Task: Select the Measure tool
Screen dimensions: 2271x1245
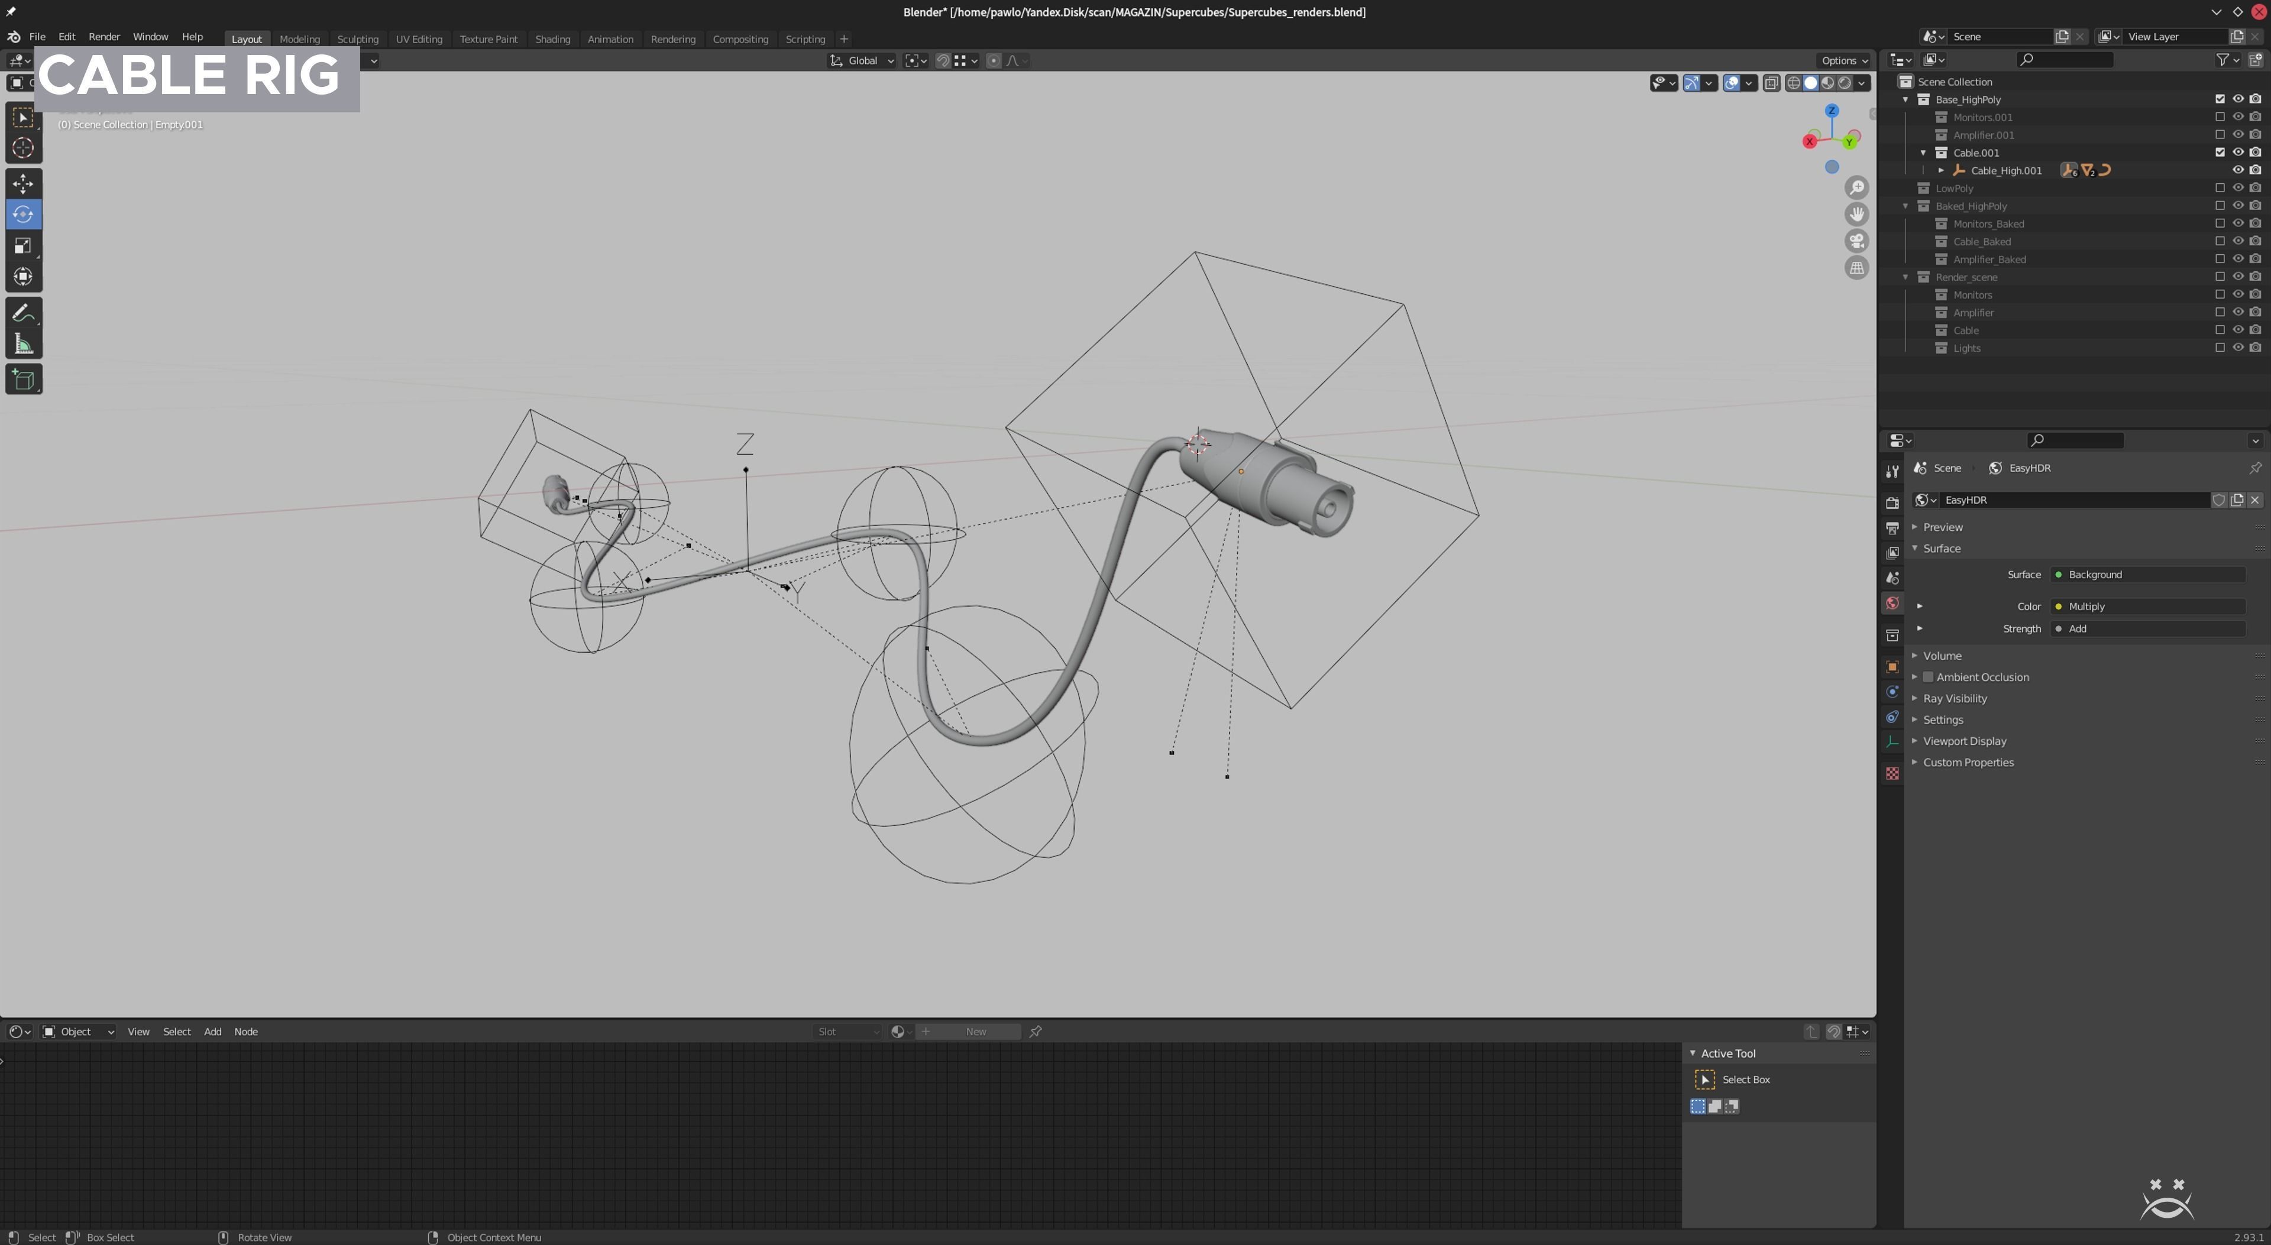Action: tap(23, 345)
